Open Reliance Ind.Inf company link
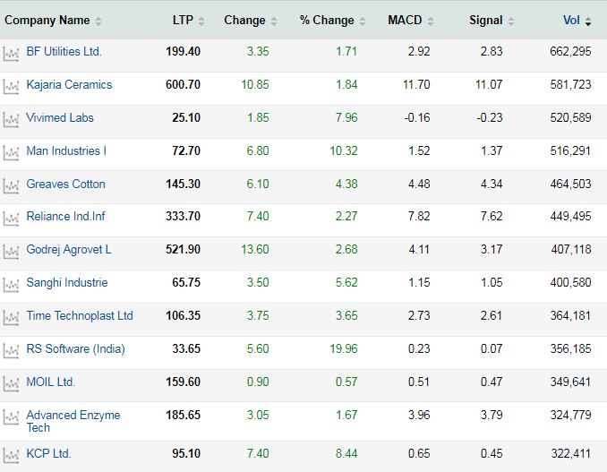Viewport: 607px width, 472px height. 66,217
